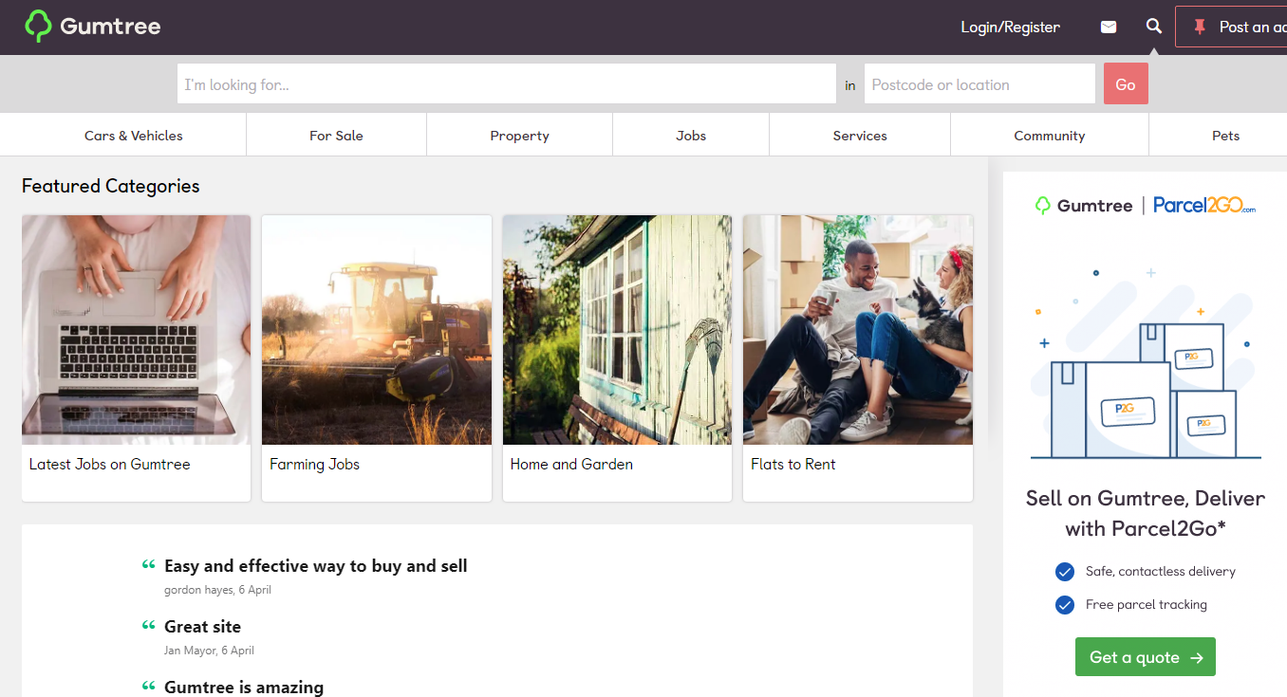
Task: Click the search magnifier icon in header
Action: tap(1154, 27)
